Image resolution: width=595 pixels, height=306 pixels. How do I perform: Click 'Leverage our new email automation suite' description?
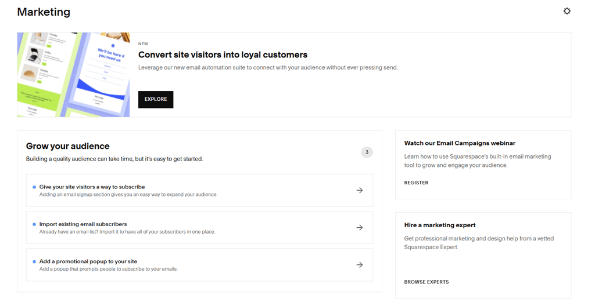point(268,67)
